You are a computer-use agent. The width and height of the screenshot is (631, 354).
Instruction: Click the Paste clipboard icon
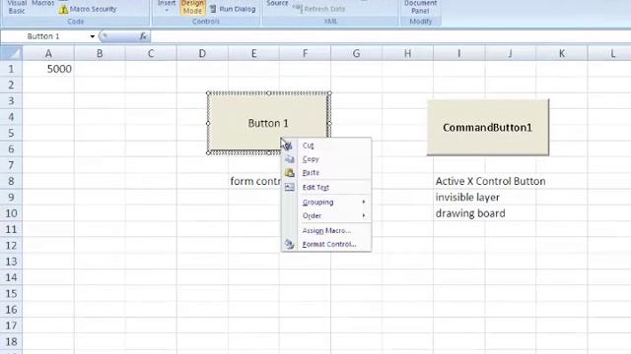point(289,173)
